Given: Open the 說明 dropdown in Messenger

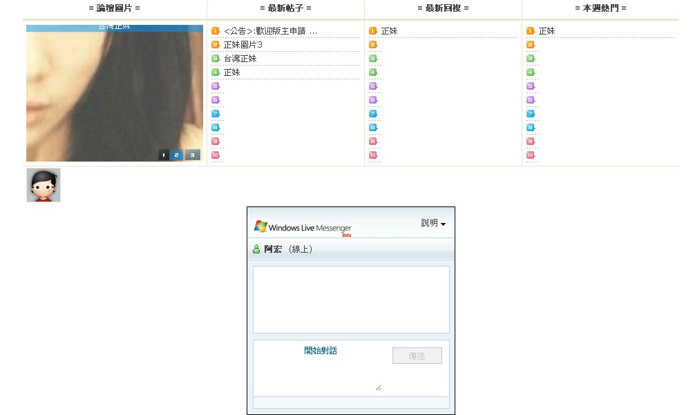Looking at the screenshot, I should pos(433,223).
